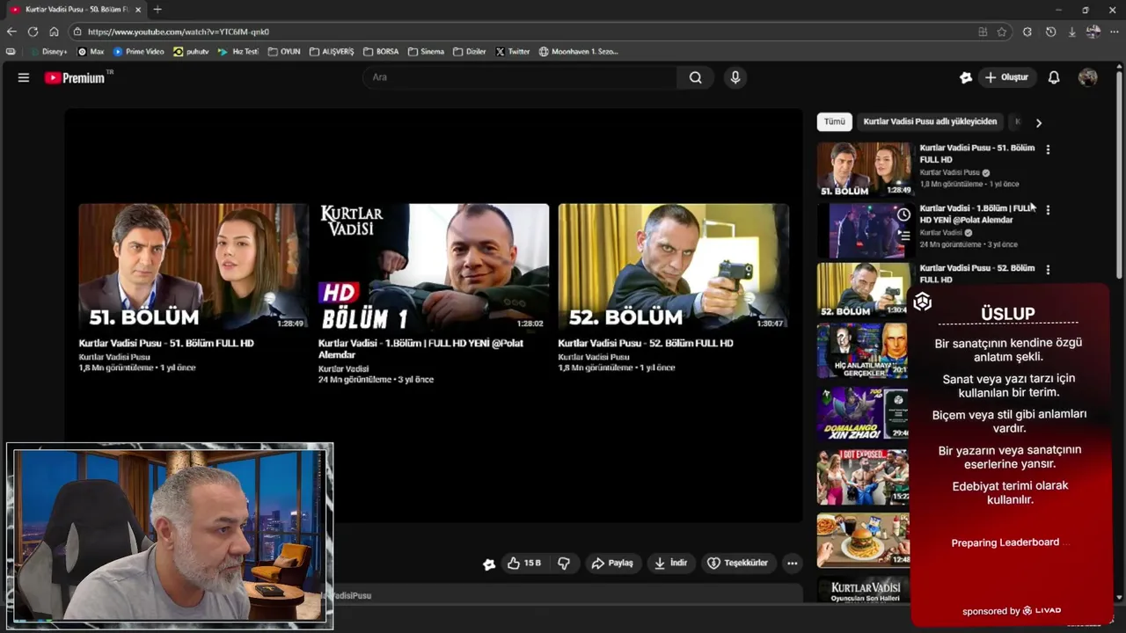Click Watch later clock on 1.Bölüm thumbnail

click(x=903, y=215)
